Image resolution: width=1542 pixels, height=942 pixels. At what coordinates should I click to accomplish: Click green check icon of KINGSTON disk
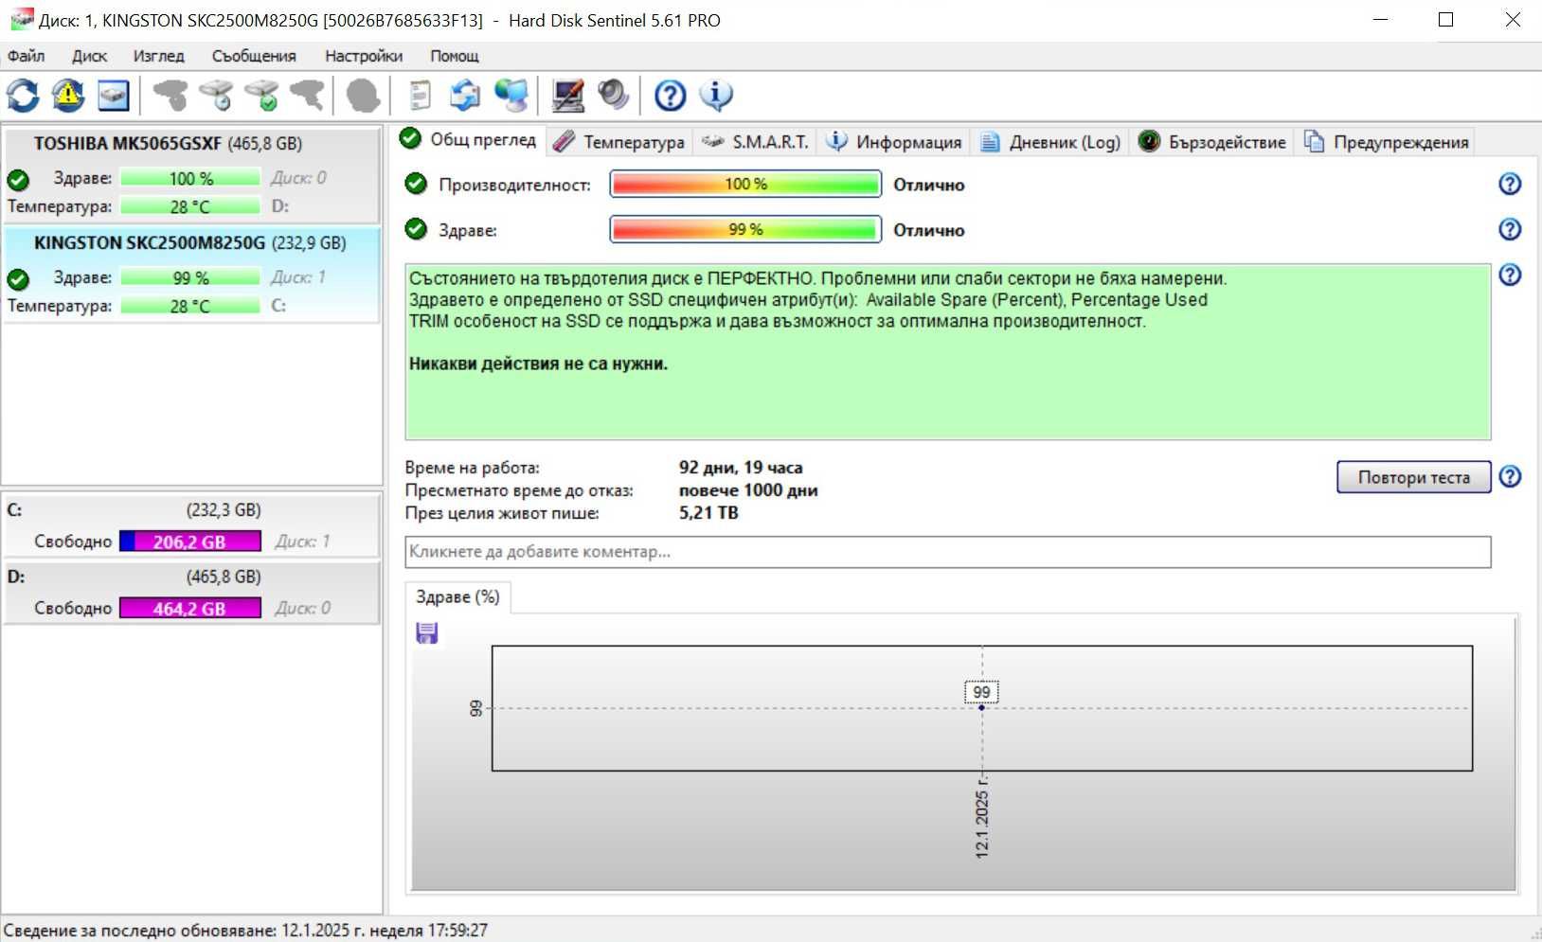click(x=18, y=279)
